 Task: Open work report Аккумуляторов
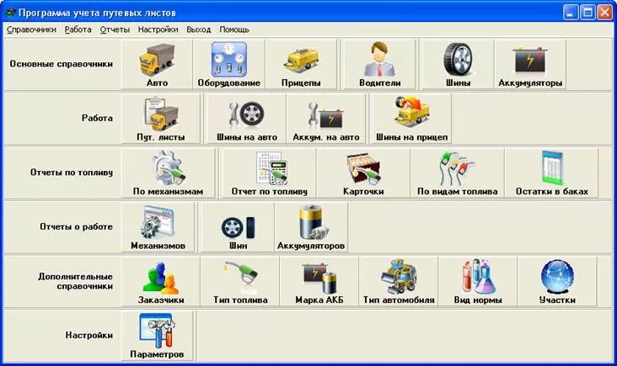[x=311, y=227]
